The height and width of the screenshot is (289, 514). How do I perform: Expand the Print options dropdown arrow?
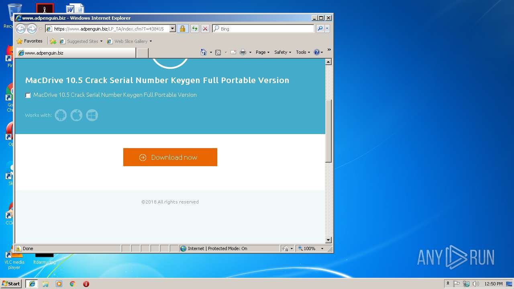(x=250, y=53)
